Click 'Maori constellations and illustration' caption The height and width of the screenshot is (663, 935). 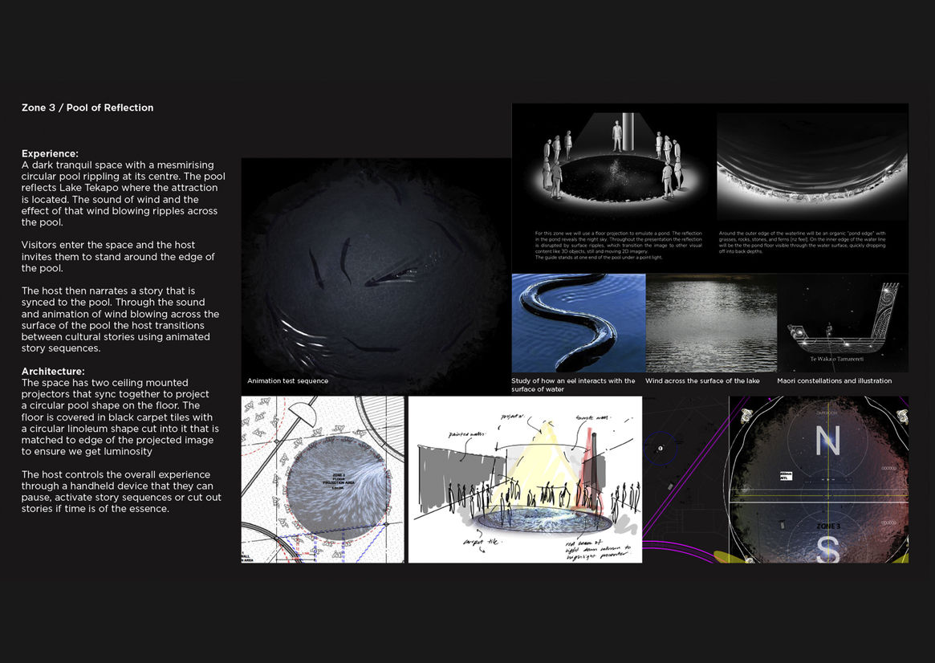pyautogui.click(x=834, y=381)
